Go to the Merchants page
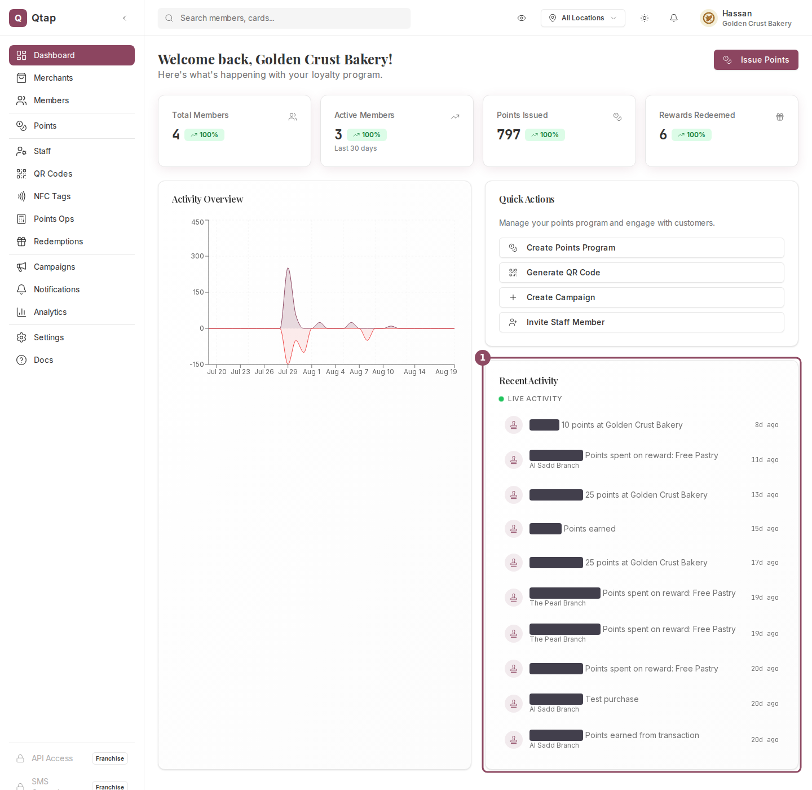This screenshot has height=790, width=812. pos(72,78)
